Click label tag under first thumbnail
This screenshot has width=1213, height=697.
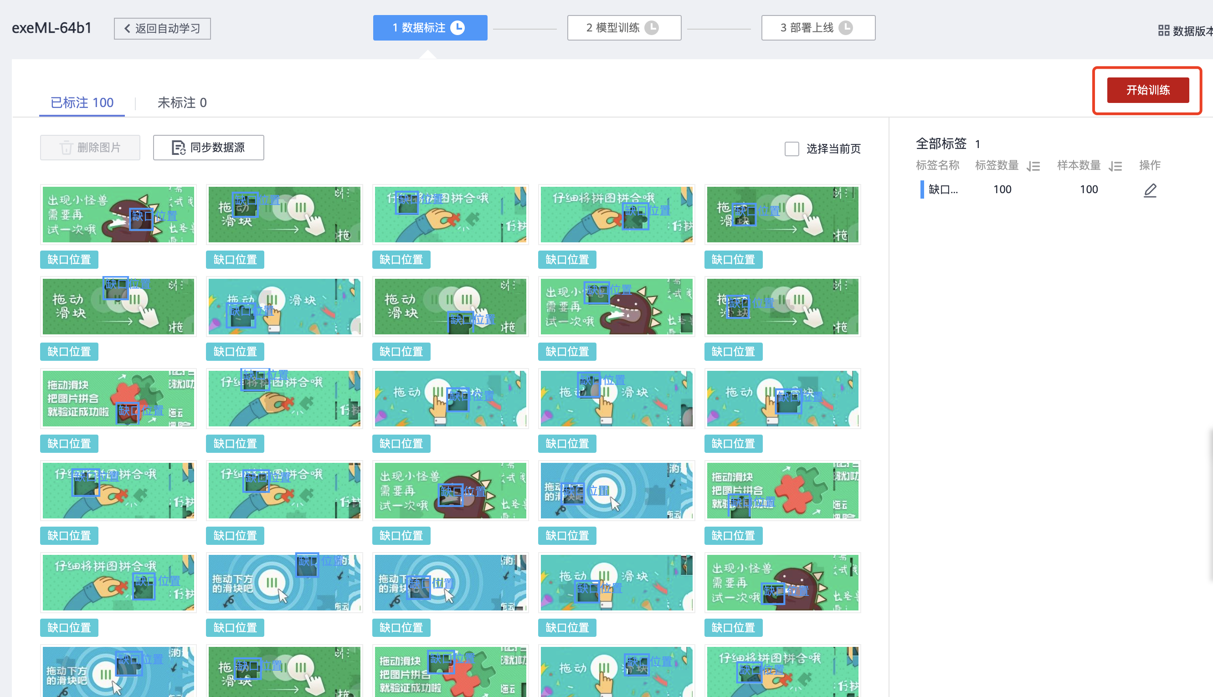(x=69, y=260)
